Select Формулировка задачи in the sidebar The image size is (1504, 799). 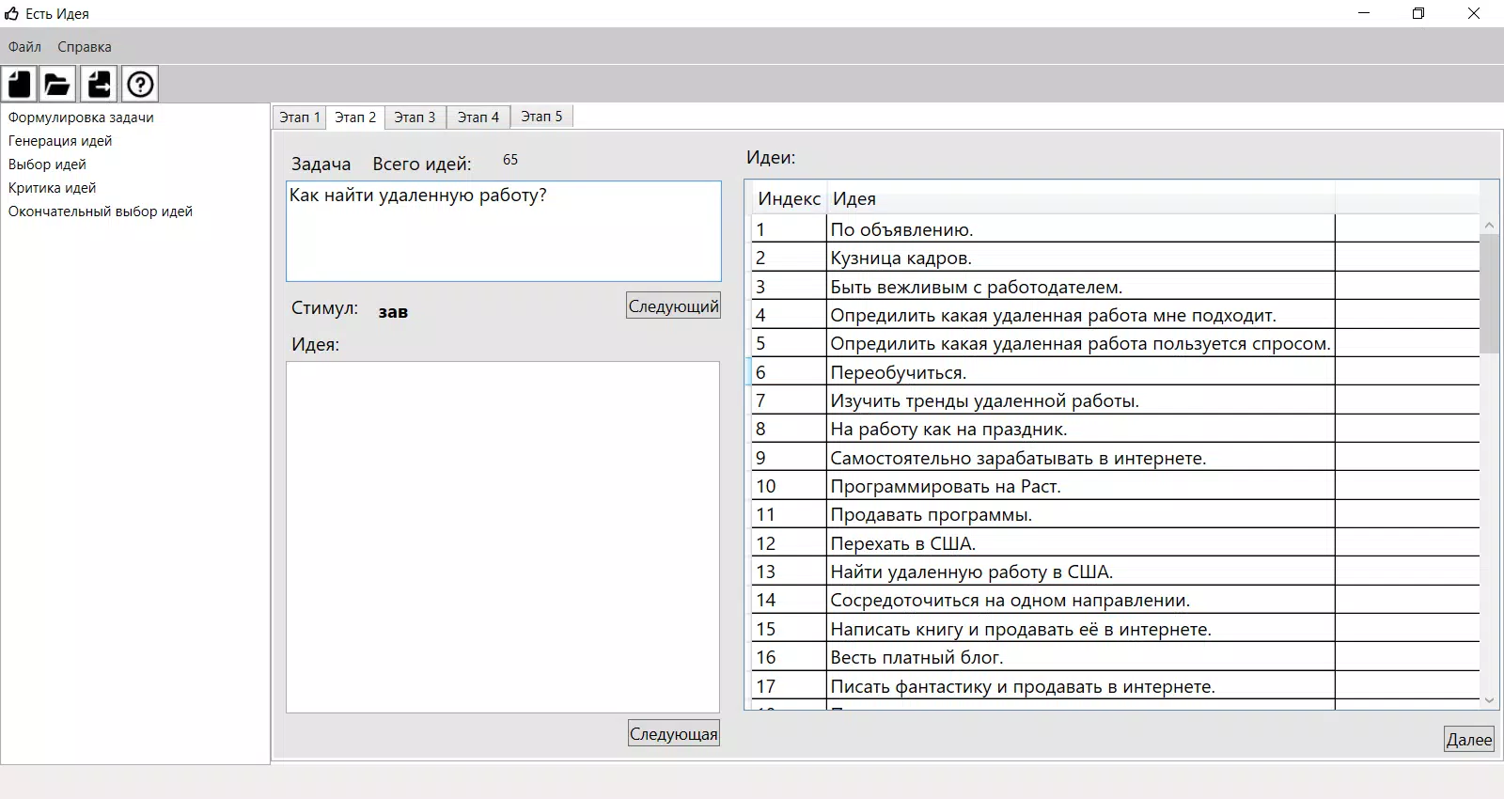coord(81,117)
